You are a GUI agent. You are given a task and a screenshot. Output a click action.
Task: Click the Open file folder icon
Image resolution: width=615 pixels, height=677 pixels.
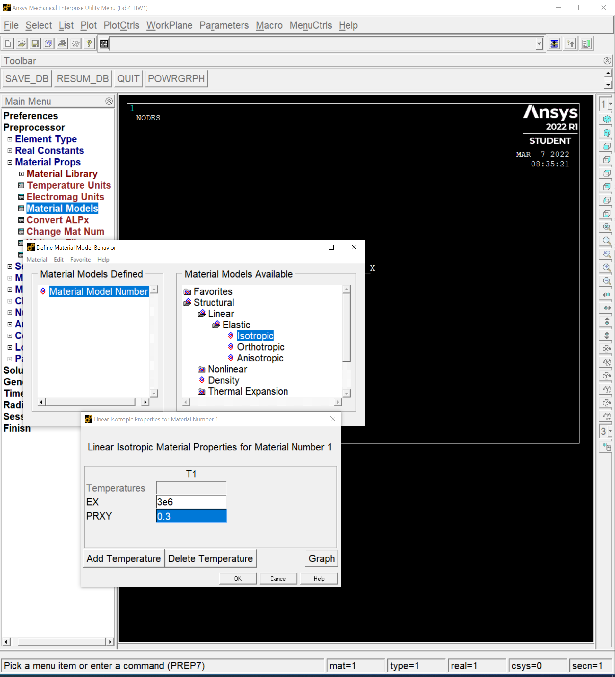coord(22,44)
